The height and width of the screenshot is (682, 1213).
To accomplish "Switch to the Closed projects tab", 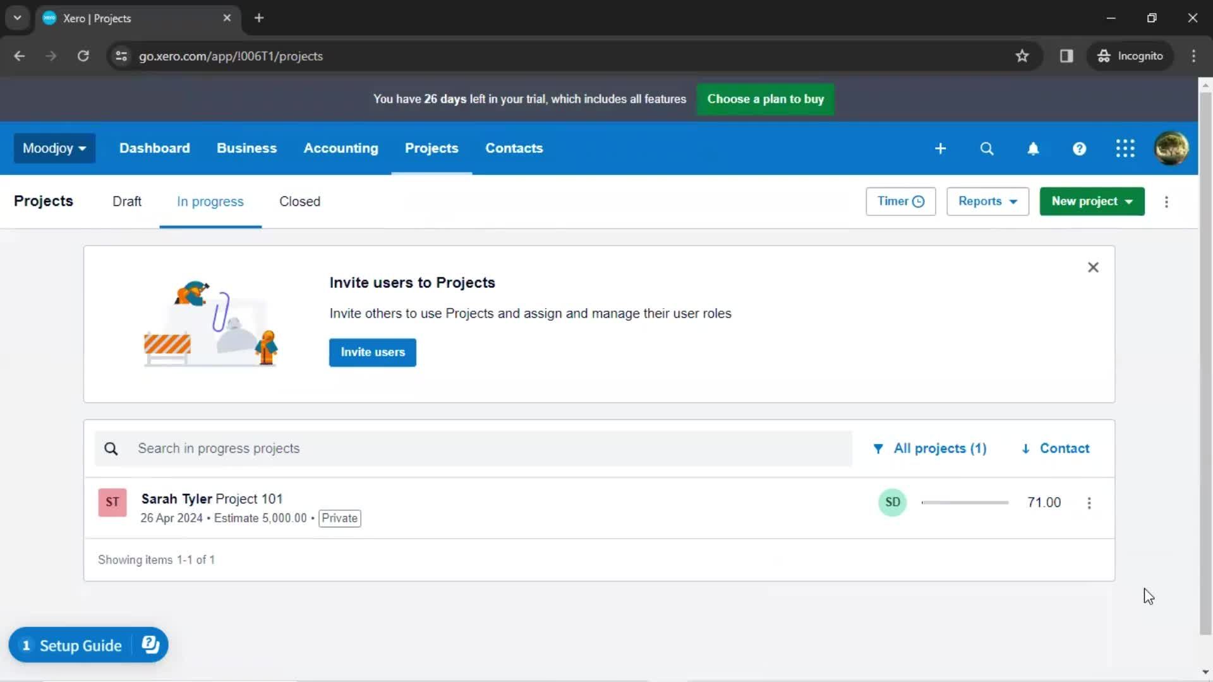I will (299, 201).
